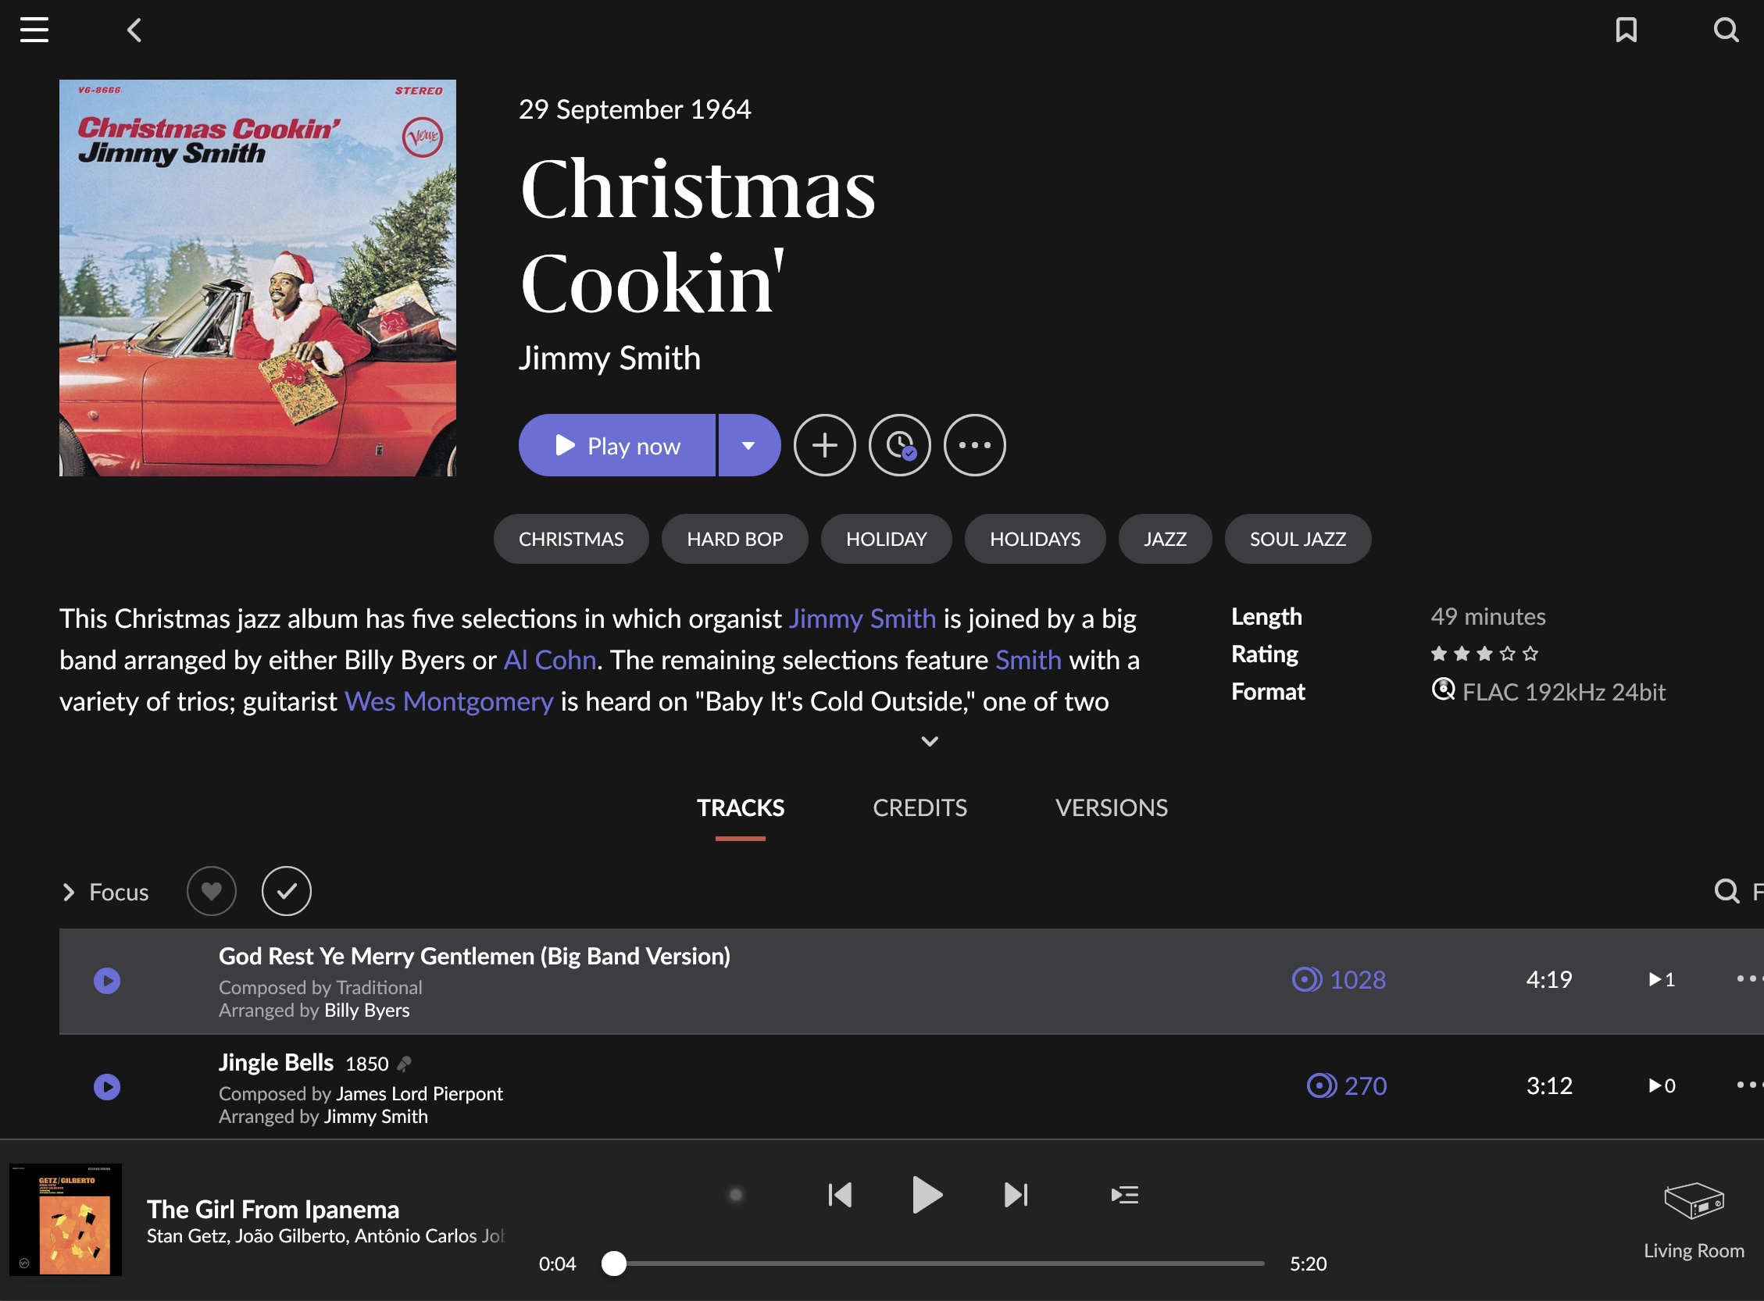
Task: Toggle the favorites heart filter
Action: 211,892
